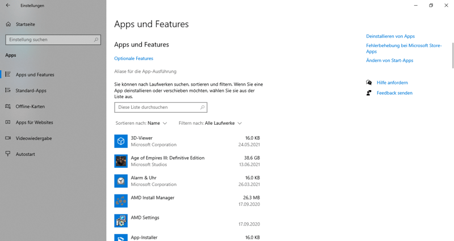Open Ändern von Start-Apps link

pos(389,61)
